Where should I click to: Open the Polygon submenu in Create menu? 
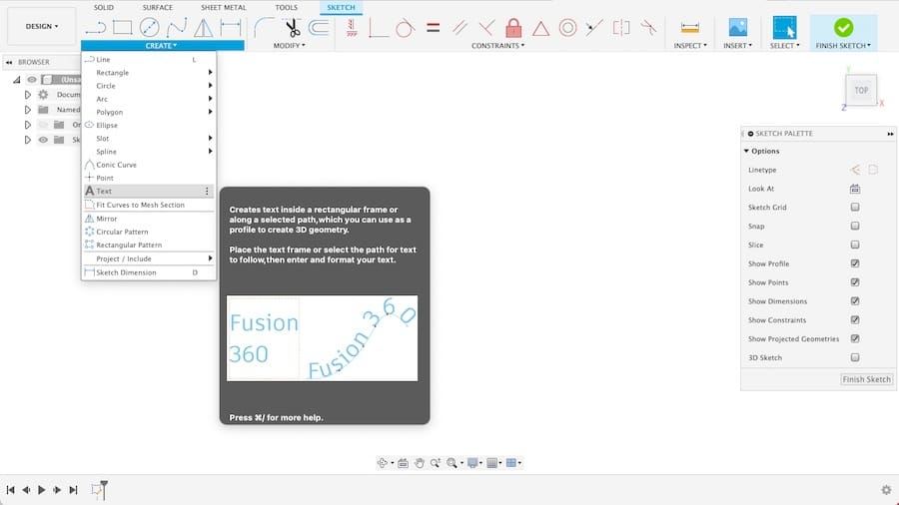coord(149,112)
